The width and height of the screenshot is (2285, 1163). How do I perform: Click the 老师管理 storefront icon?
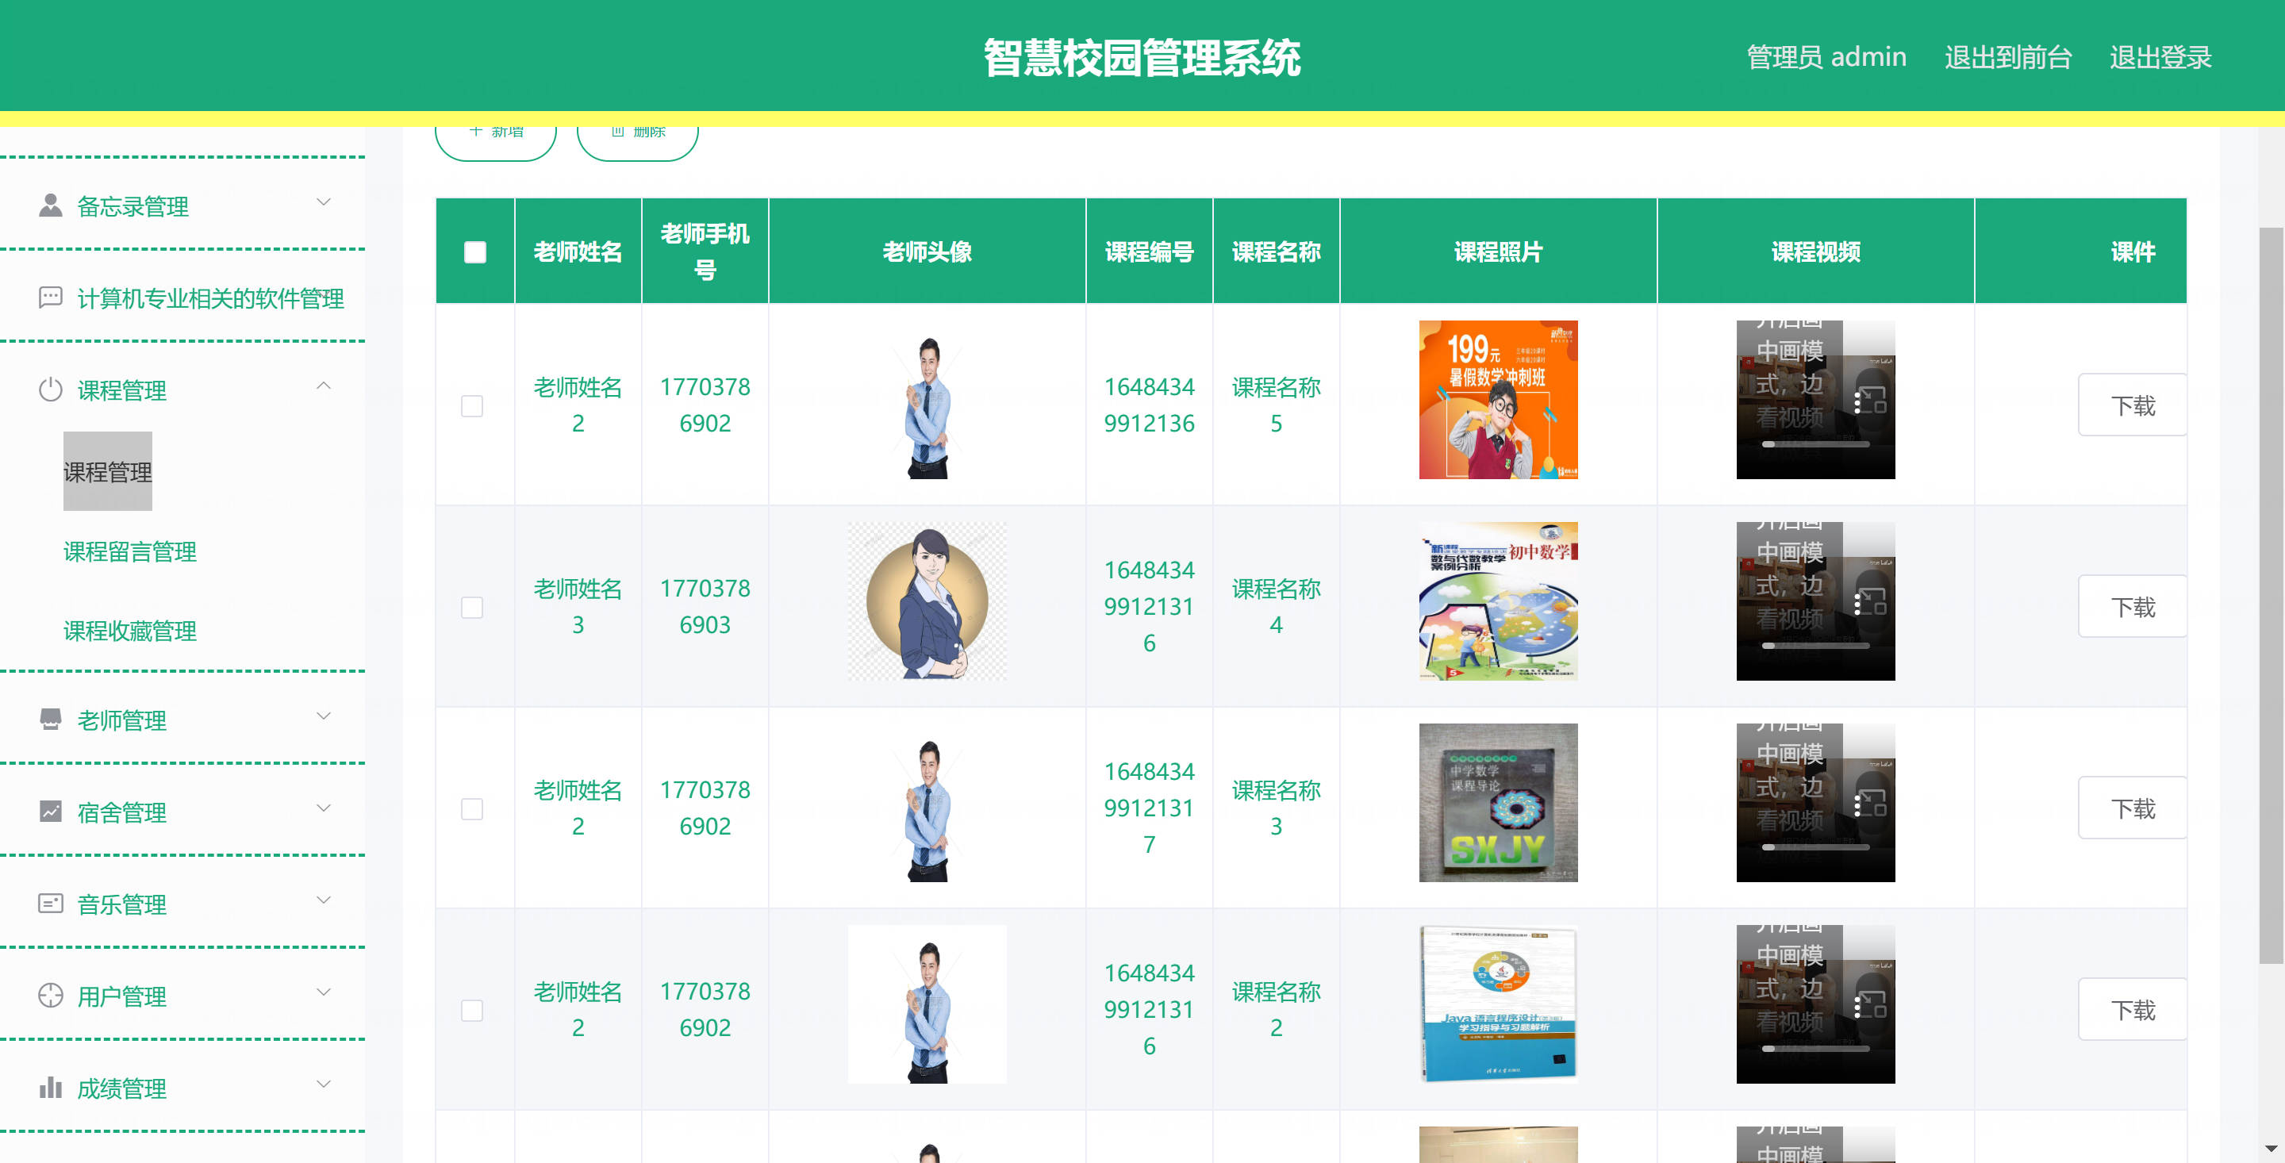(51, 720)
